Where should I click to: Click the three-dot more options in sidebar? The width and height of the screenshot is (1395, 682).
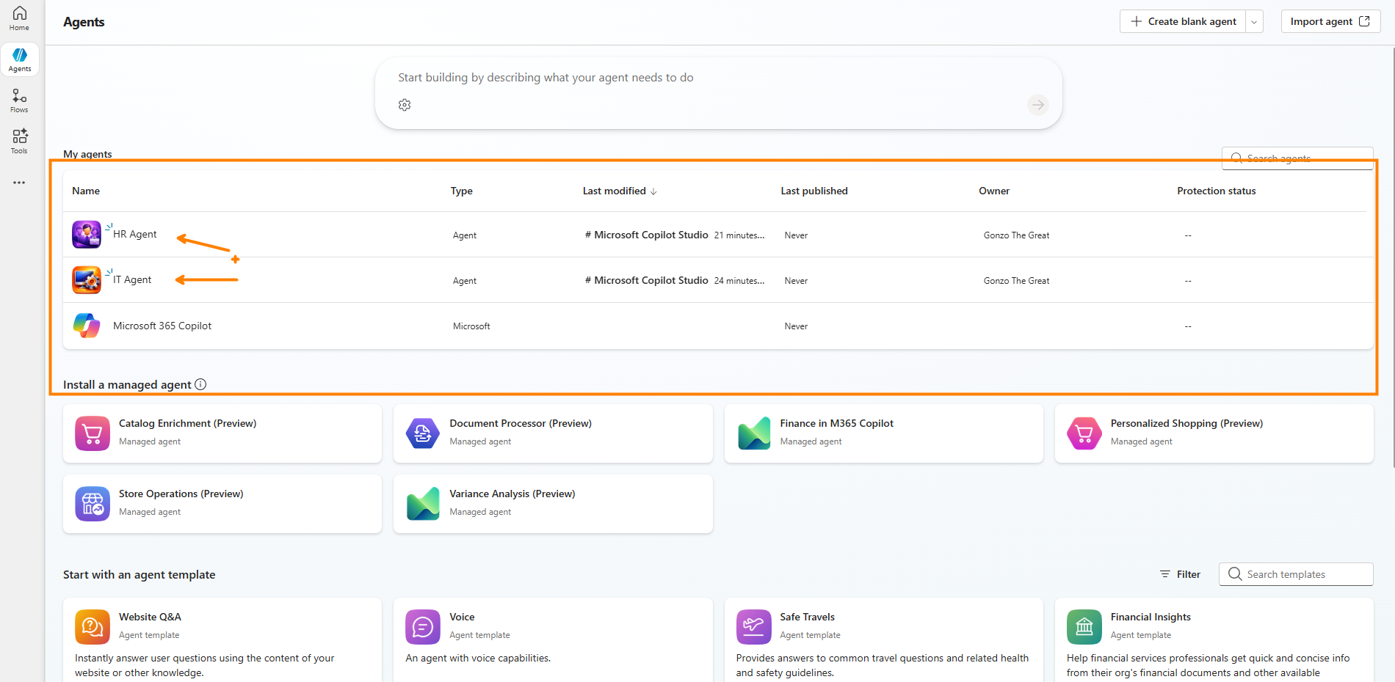pyautogui.click(x=19, y=183)
